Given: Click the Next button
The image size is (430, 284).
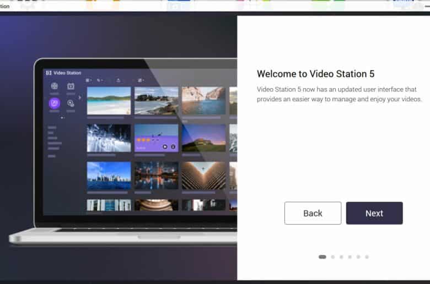Looking at the screenshot, I should click(374, 213).
